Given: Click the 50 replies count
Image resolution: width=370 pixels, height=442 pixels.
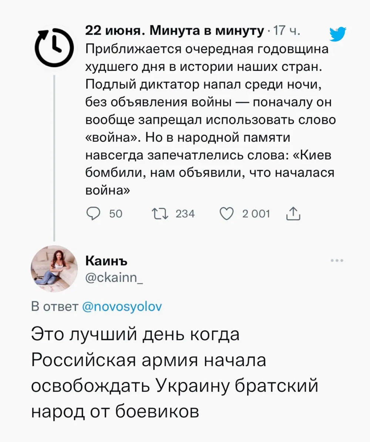Looking at the screenshot, I should (116, 214).
